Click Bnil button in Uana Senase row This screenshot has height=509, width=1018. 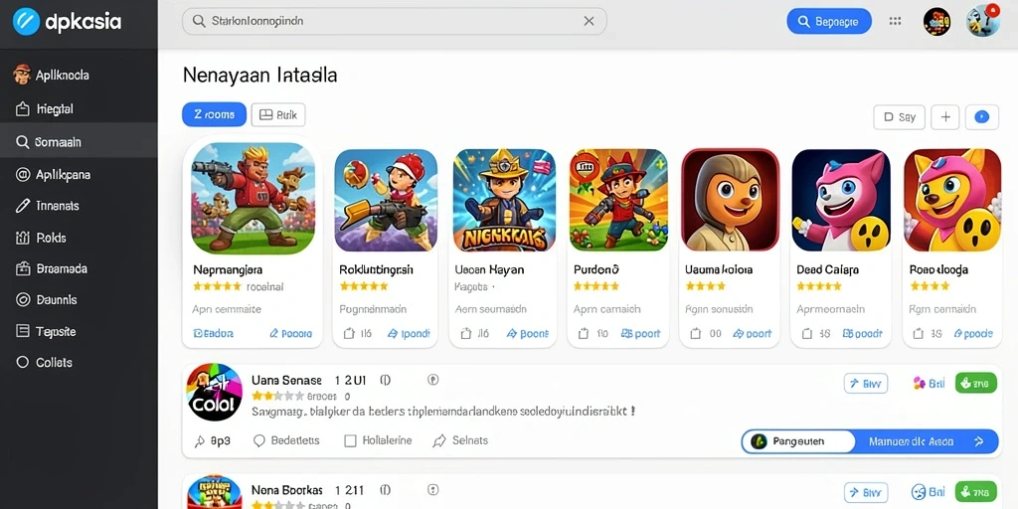[x=929, y=384]
